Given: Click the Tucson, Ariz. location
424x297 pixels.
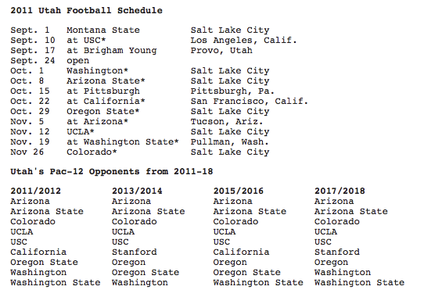Looking at the screenshot, I should tap(227, 122).
